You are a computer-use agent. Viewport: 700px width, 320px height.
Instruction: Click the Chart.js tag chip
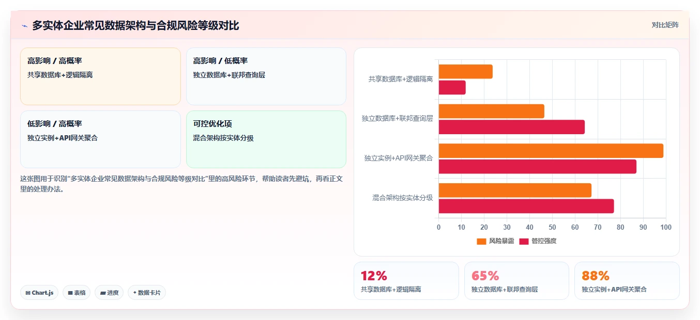(x=39, y=293)
